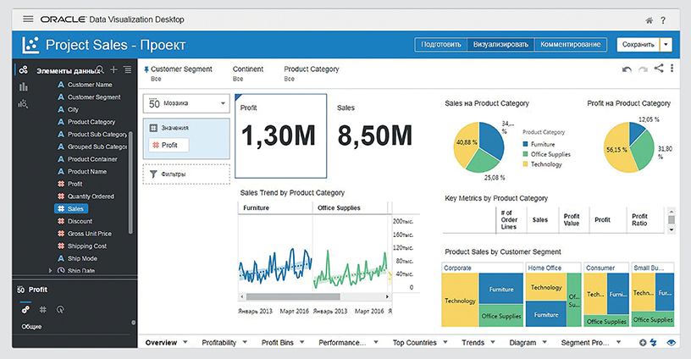Click the pin icon beside Customer Segment
Viewport: 691px width, 359px height.
pyautogui.click(x=146, y=69)
